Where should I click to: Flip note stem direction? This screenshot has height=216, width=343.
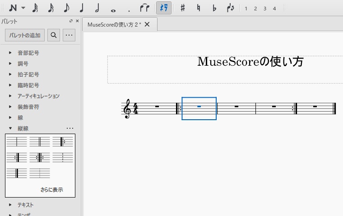[230, 8]
